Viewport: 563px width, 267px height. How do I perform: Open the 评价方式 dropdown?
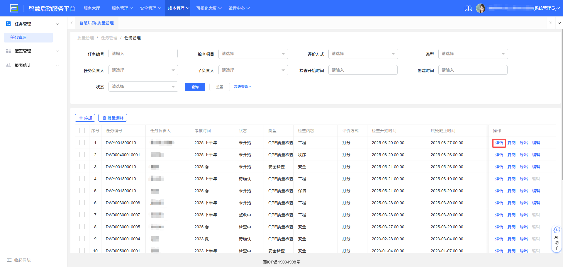tap(363, 54)
